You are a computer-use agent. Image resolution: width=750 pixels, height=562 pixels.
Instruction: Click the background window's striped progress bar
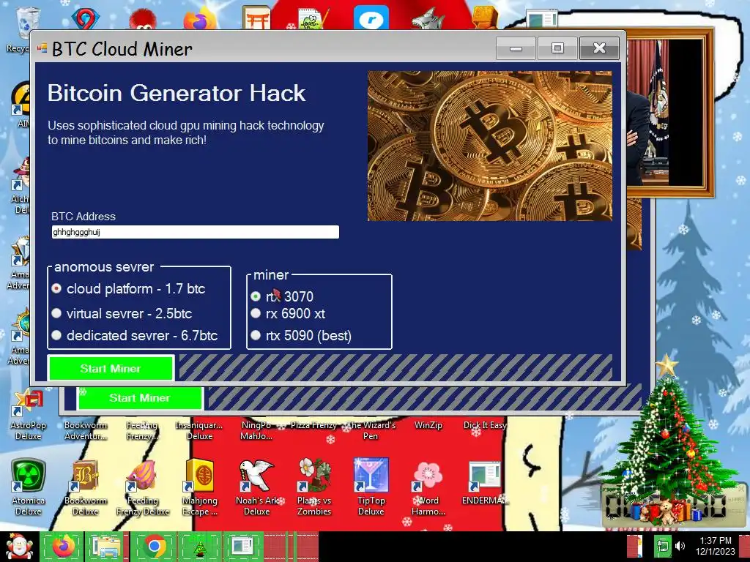(x=425, y=397)
